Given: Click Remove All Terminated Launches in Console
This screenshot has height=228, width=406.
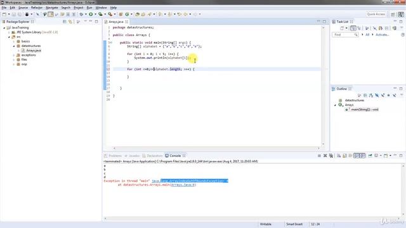Looking at the screenshot, I should tap(331, 156).
